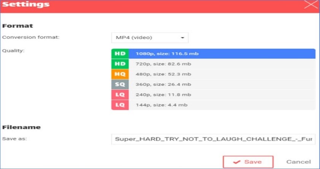Click the HD badge for 1080p

tap(120, 54)
